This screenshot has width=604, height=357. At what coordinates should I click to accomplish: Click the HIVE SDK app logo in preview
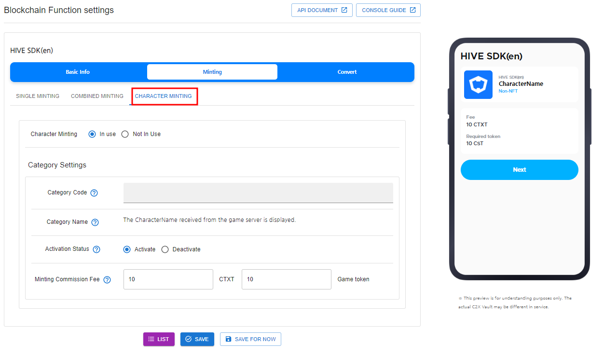[x=478, y=85]
